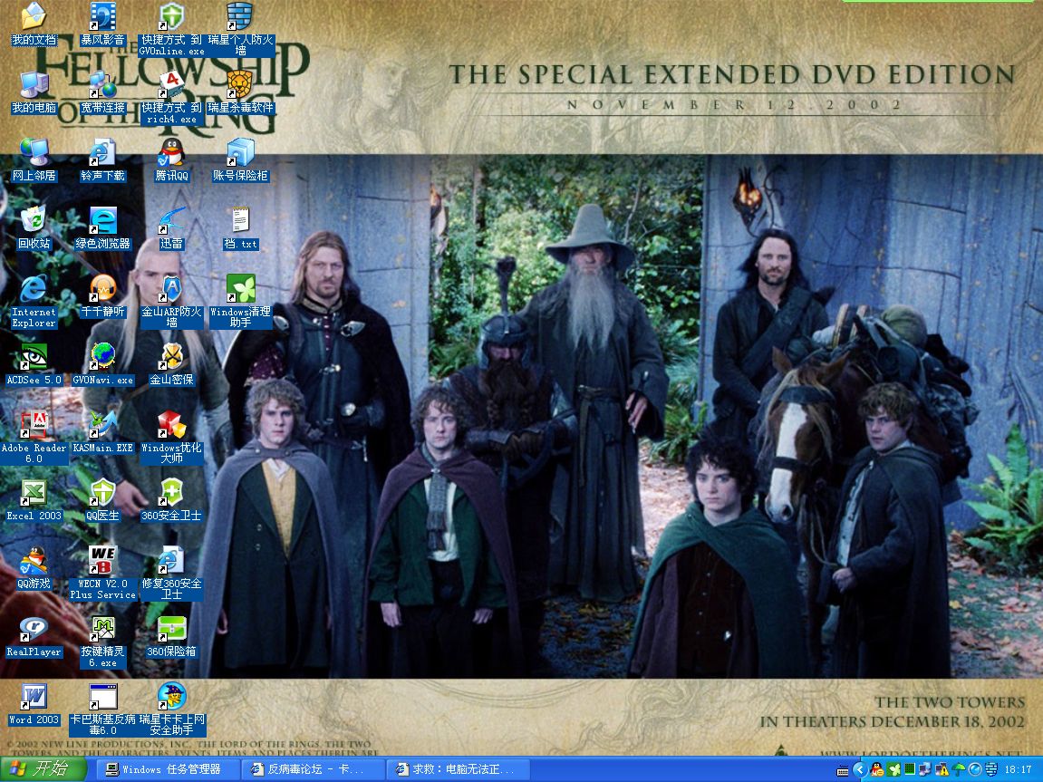
Task: Open 按键精灵6.exe shortcut
Action: click(102, 642)
